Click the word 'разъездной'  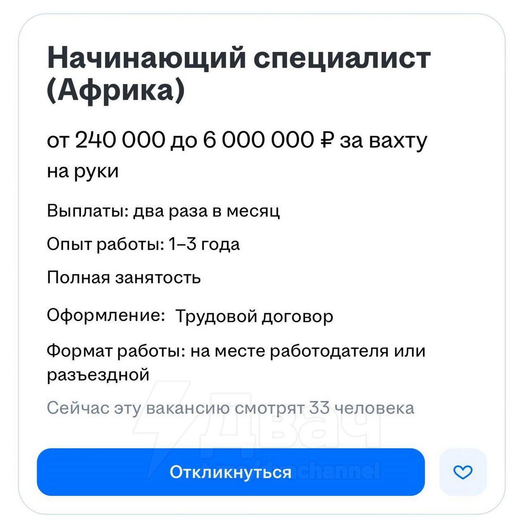[98, 375]
